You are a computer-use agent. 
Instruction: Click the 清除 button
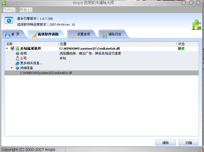point(165,143)
